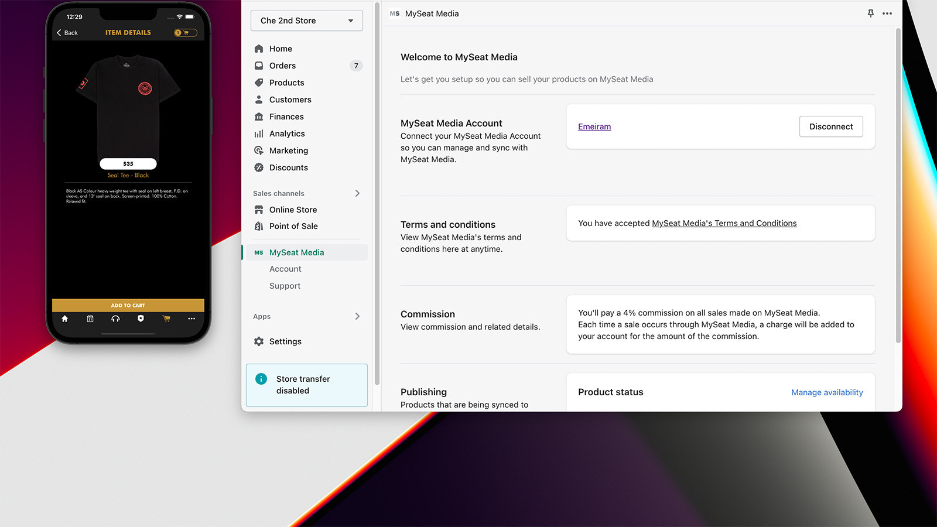This screenshot has width=937, height=527.
Task: Open the Emeiram account link
Action: pyautogui.click(x=594, y=126)
